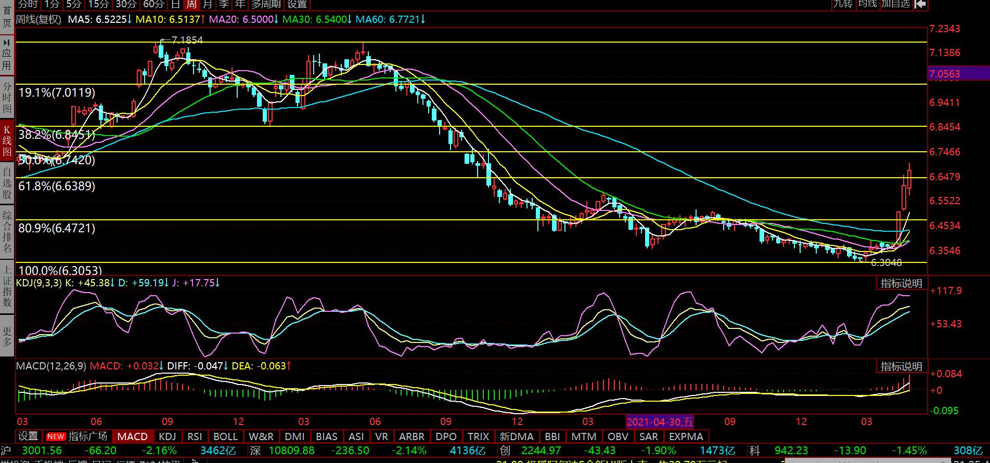Open 分时图 in the left sidebar
The image size is (990, 463).
pos(7,97)
